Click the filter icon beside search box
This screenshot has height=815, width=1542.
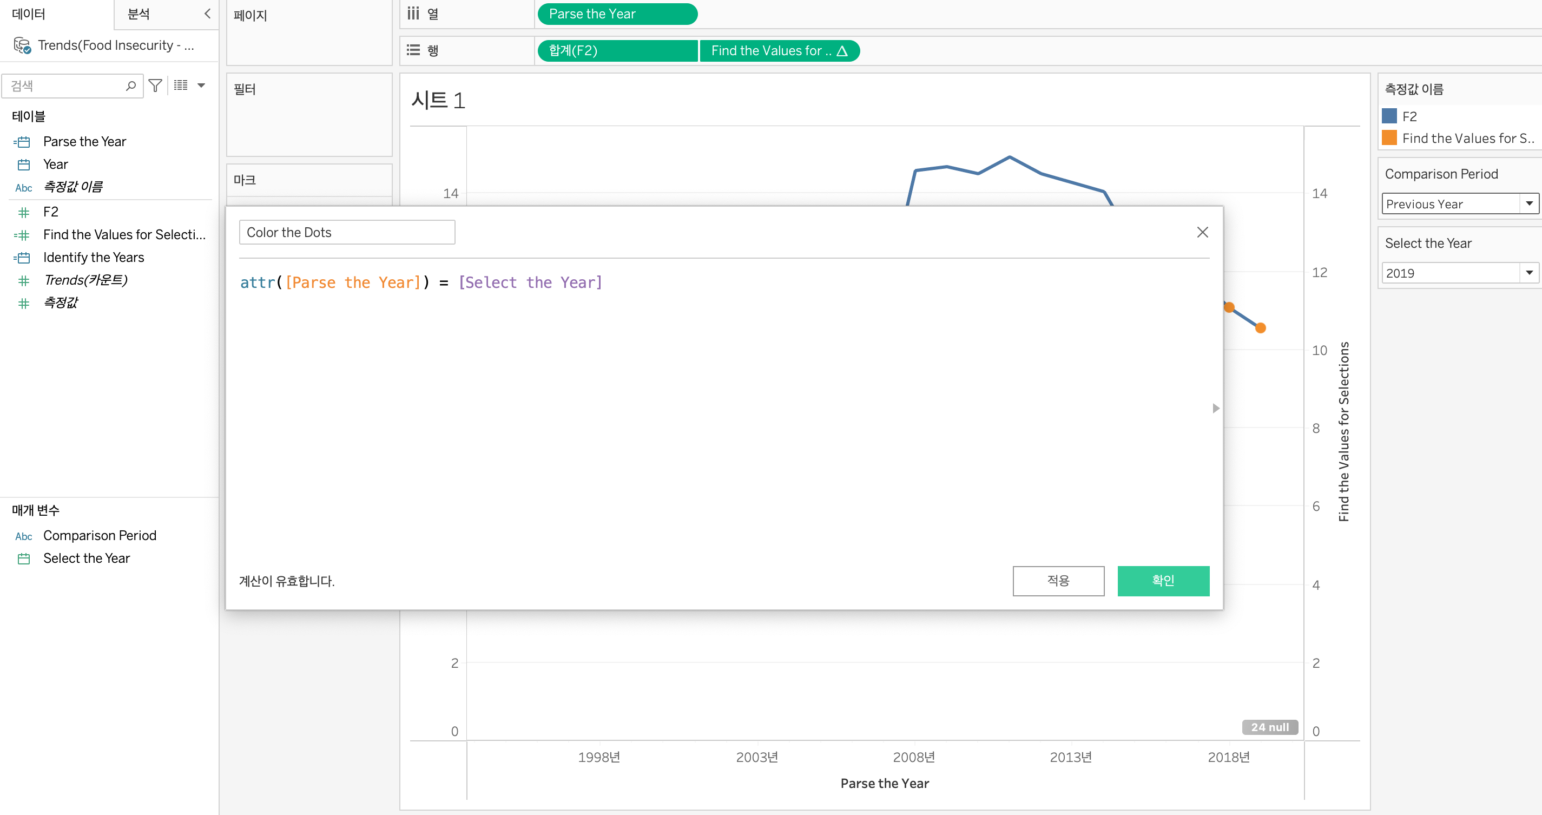tap(155, 86)
